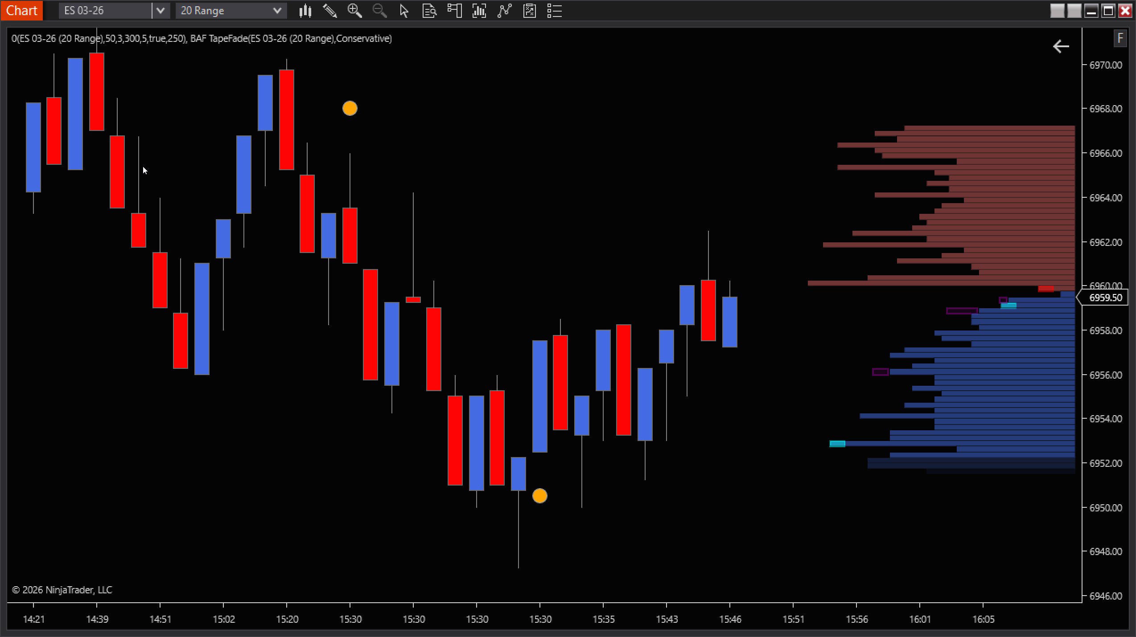
Task: Open the Data Series dialog
Action: (x=479, y=11)
